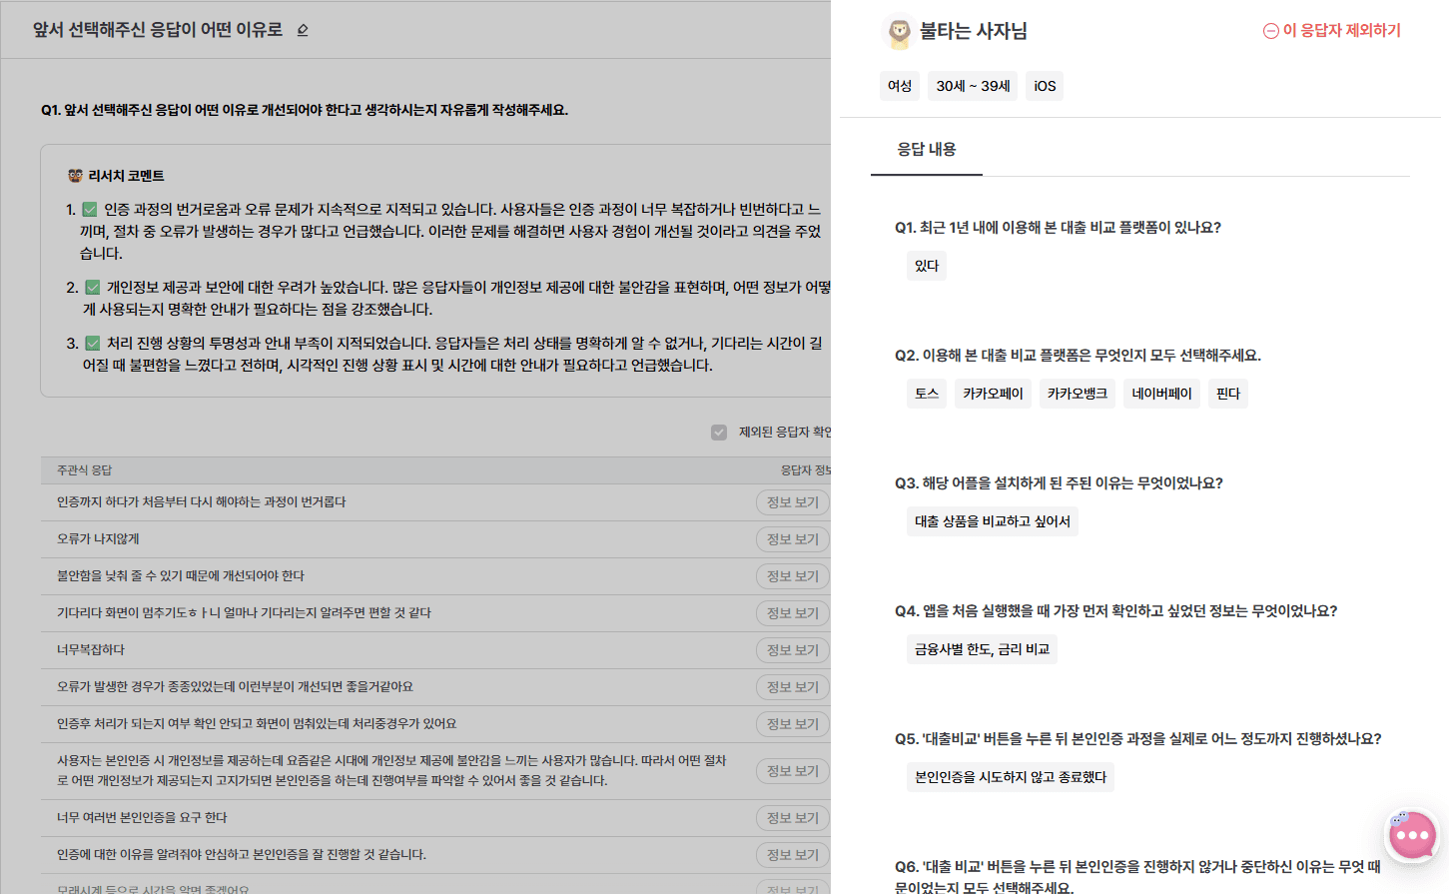The width and height of the screenshot is (1449, 894).
Task: Click the 주관식 응답 column header
Action: click(85, 470)
